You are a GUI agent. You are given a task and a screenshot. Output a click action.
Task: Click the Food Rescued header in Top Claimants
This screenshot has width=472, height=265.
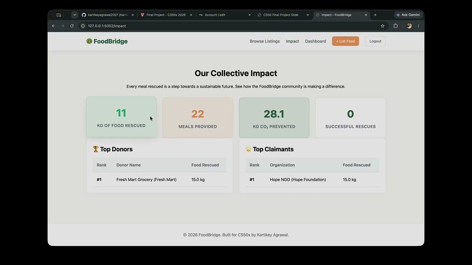[x=357, y=165]
